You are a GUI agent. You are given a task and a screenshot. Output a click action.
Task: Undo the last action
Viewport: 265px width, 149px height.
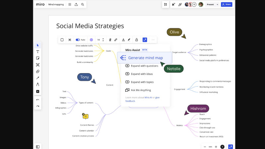tap(38, 100)
